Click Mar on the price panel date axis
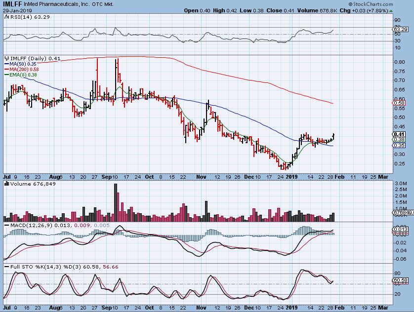The height and width of the screenshot is (312, 414). [x=383, y=177]
